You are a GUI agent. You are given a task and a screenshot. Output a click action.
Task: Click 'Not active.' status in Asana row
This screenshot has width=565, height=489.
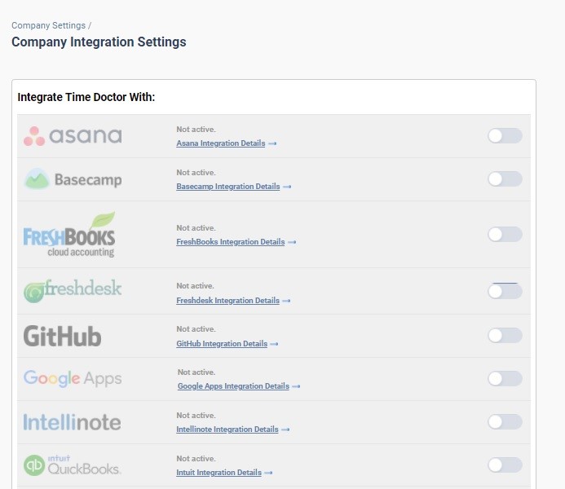point(196,130)
